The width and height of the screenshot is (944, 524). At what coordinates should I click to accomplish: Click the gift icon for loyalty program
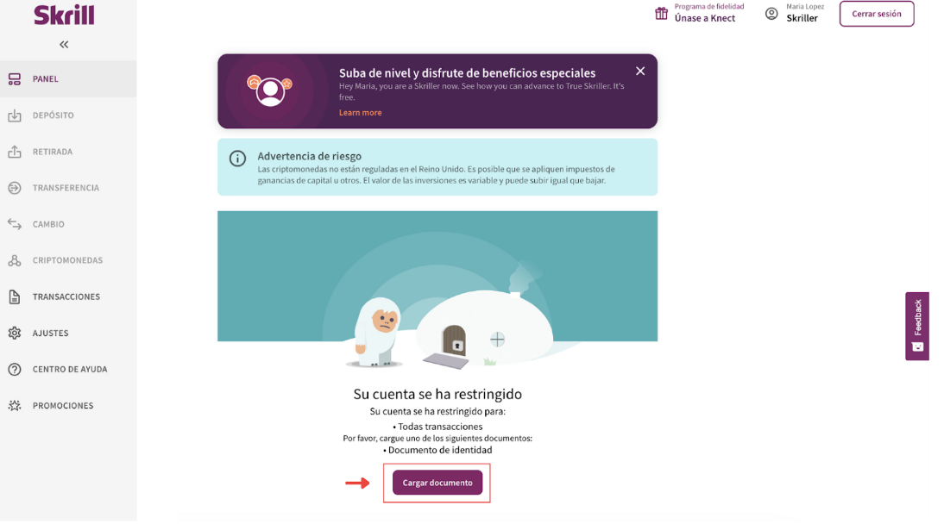point(661,13)
